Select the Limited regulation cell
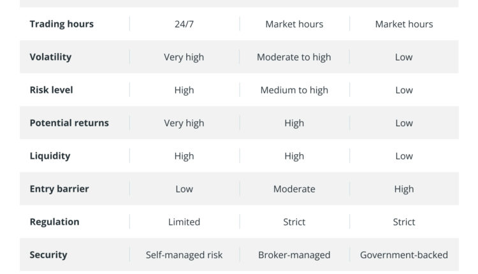 184,222
